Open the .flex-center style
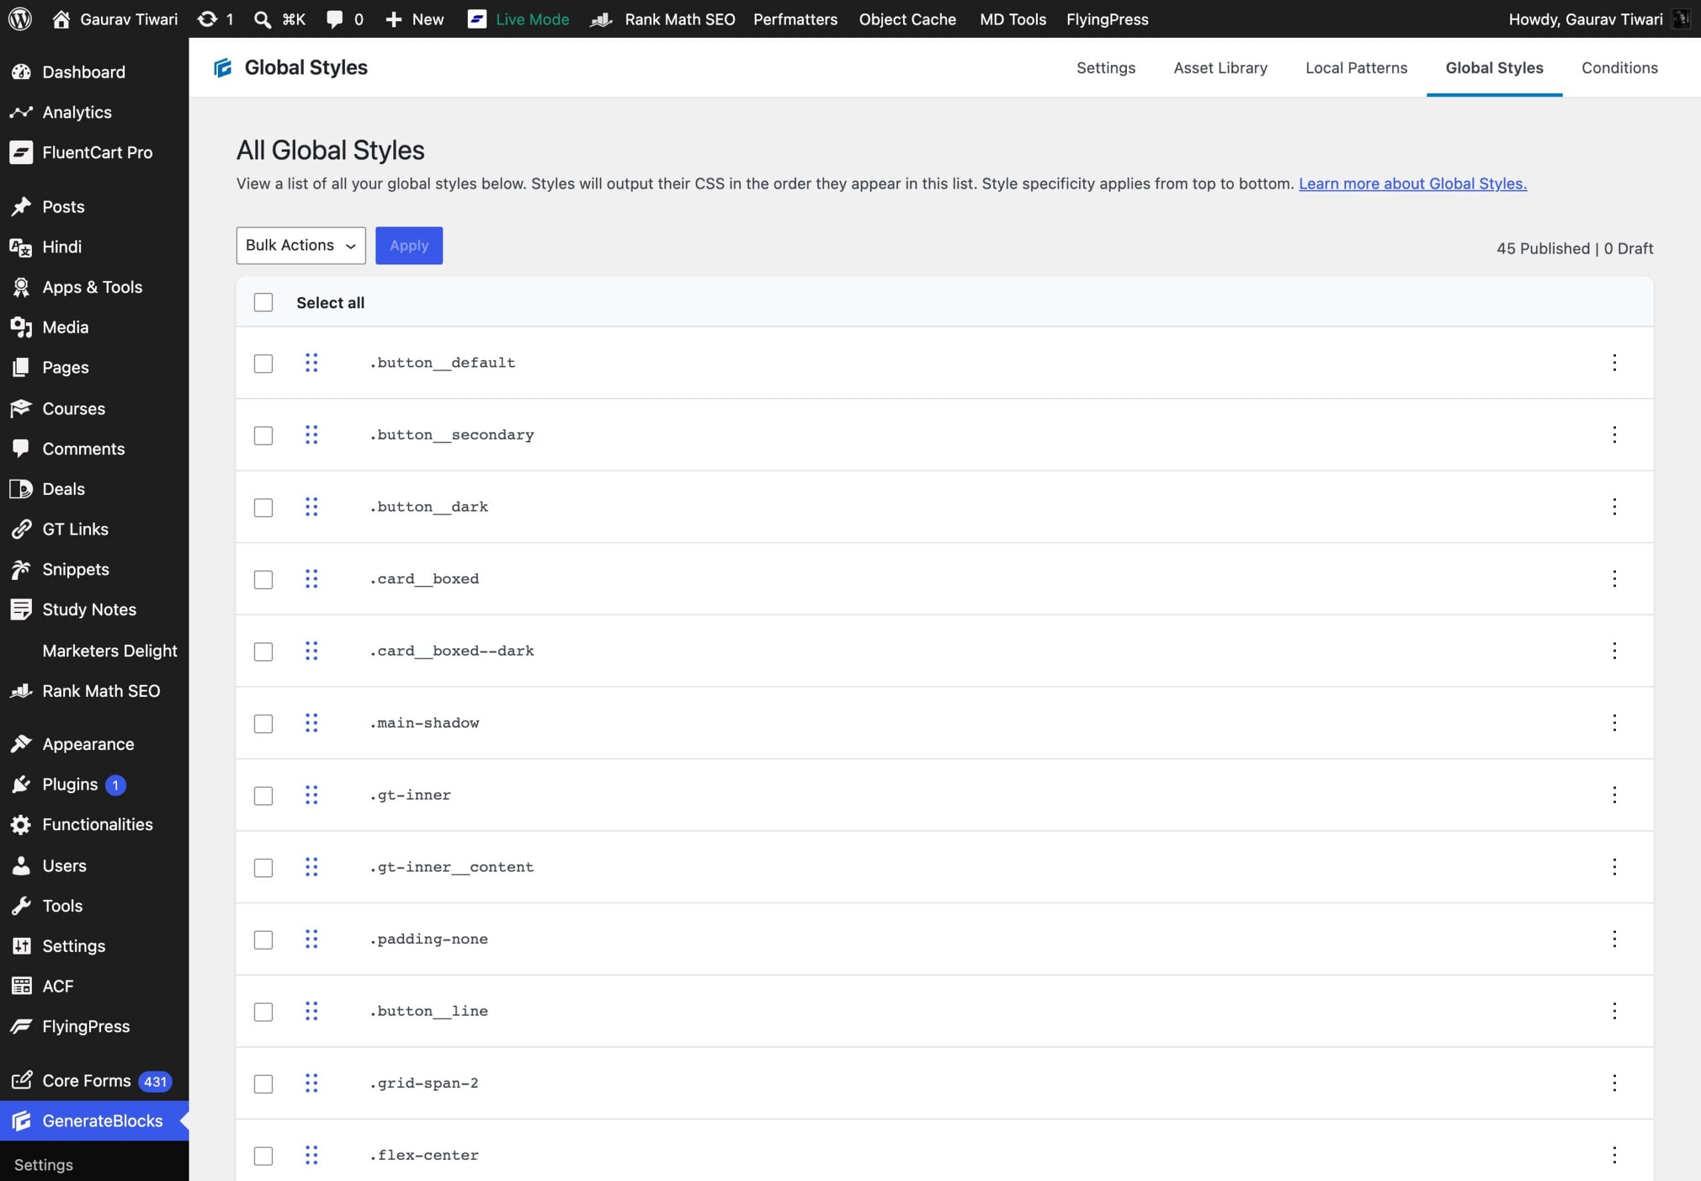Screen dimensions: 1701x1181 coord(424,1156)
